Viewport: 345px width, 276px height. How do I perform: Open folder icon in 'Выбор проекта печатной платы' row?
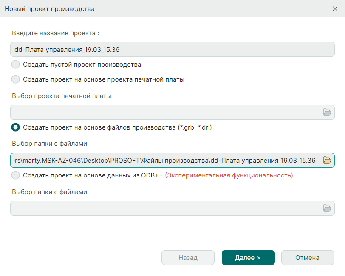tap(327, 112)
